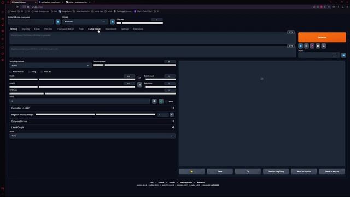Screen dimensions: 350x197
Task: Enable the Restore faces checkbox
Action: (11, 72)
